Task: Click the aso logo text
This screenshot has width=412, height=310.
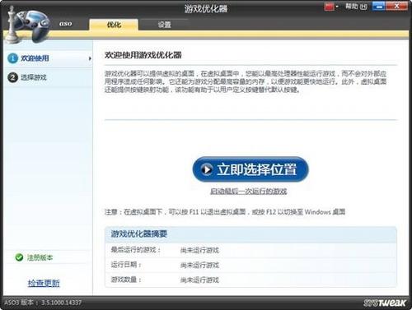Action: (x=65, y=24)
